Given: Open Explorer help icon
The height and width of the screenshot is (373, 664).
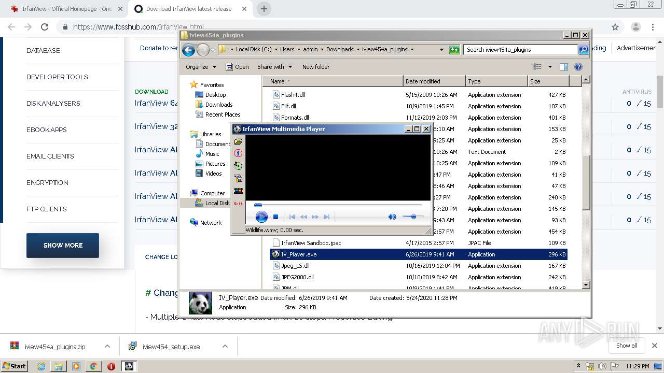Looking at the screenshot, I should click(x=578, y=67).
